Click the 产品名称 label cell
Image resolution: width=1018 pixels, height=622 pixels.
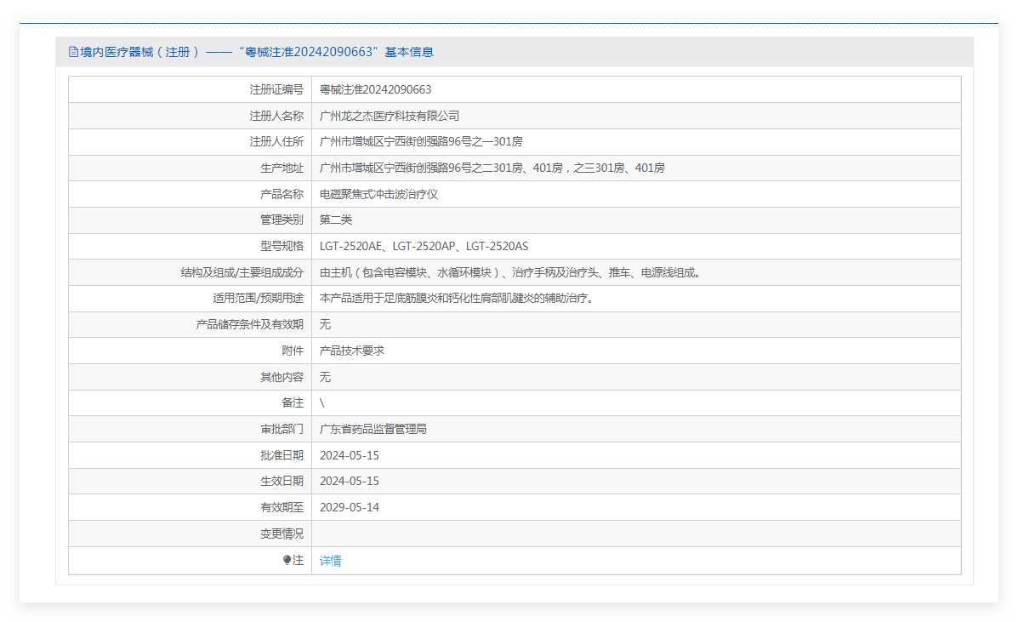click(191, 194)
